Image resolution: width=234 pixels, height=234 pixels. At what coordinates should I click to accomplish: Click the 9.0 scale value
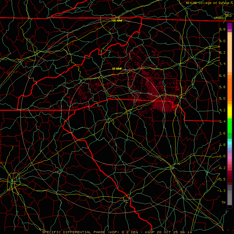[222, 41]
